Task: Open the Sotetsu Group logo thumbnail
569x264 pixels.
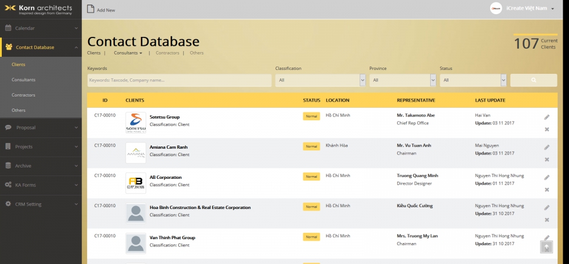Action: (x=136, y=123)
